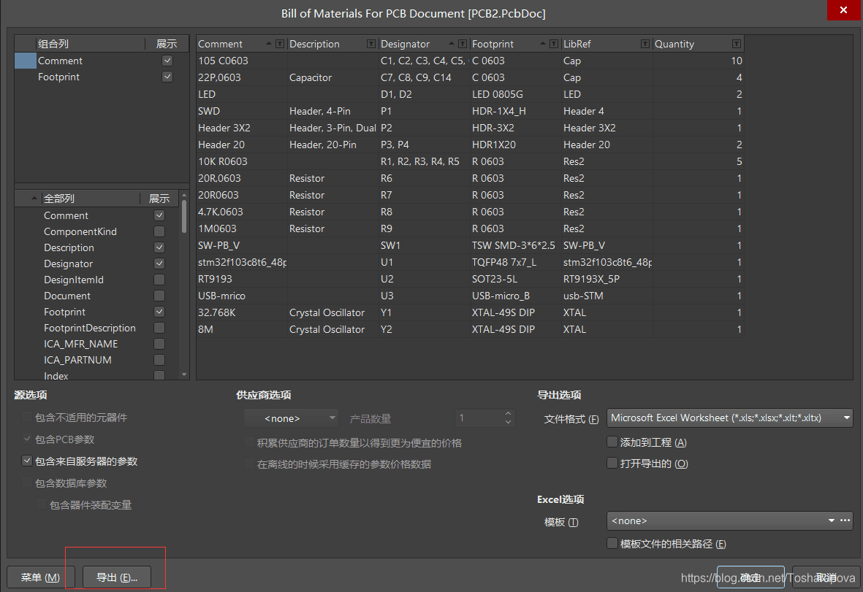863x592 pixels.
Task: Enable ComponentKind column display
Action: 159,231
